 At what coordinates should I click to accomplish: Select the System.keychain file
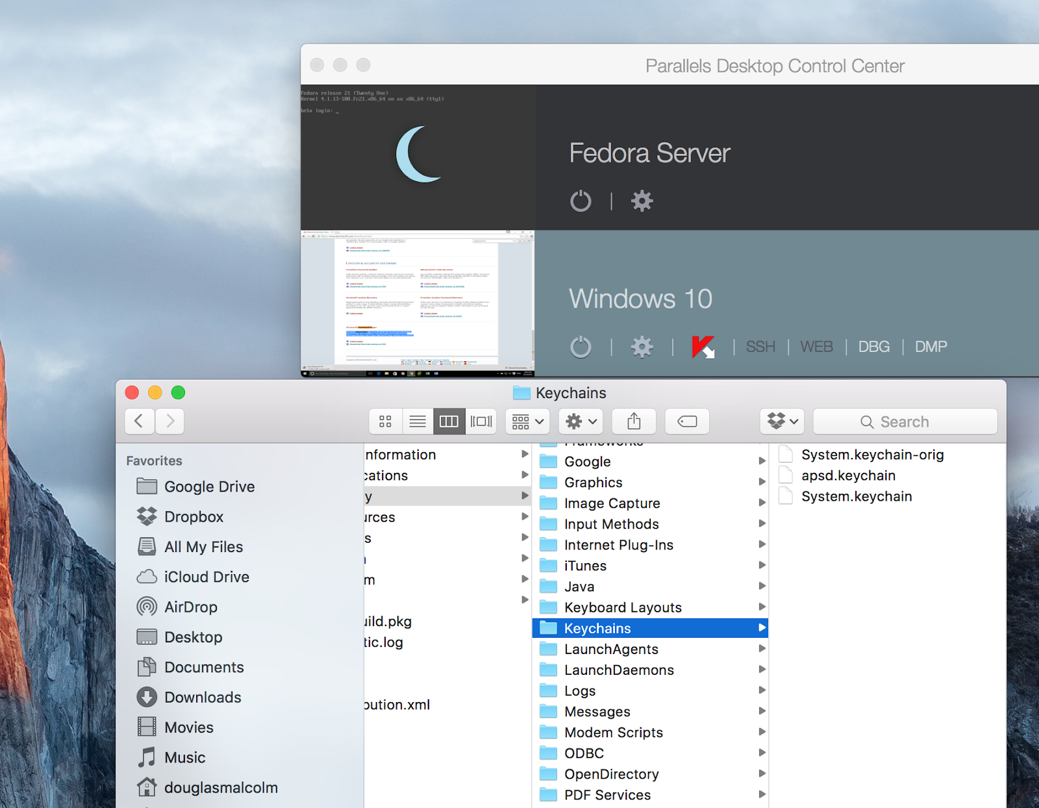[888, 496]
